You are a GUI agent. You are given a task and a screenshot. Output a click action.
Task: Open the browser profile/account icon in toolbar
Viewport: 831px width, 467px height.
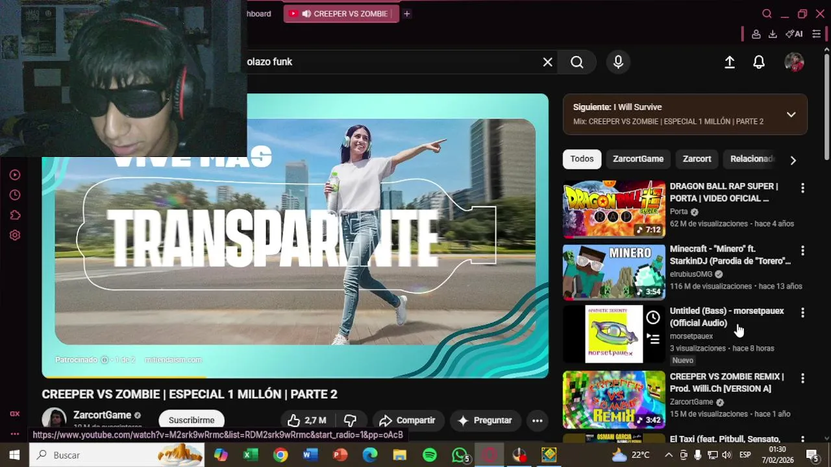coord(756,34)
